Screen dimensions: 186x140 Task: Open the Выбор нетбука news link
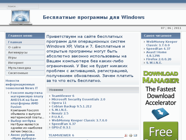[x=23, y=121]
